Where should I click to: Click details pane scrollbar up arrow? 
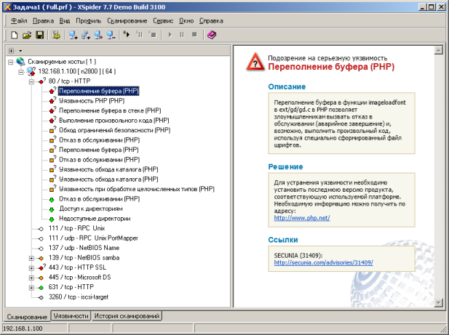(x=438, y=50)
